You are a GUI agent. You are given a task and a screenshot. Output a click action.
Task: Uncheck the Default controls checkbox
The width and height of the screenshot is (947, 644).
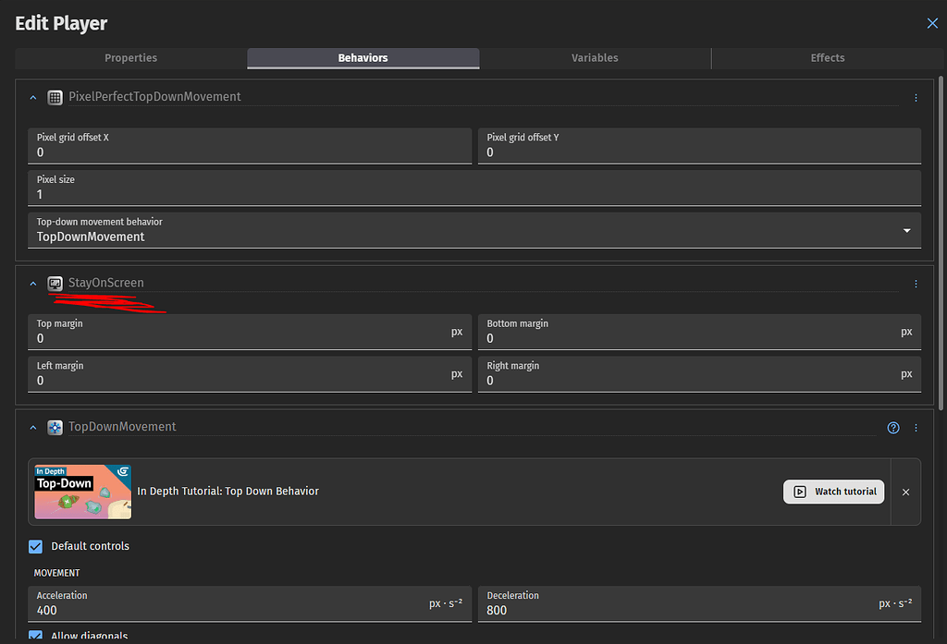click(x=35, y=546)
